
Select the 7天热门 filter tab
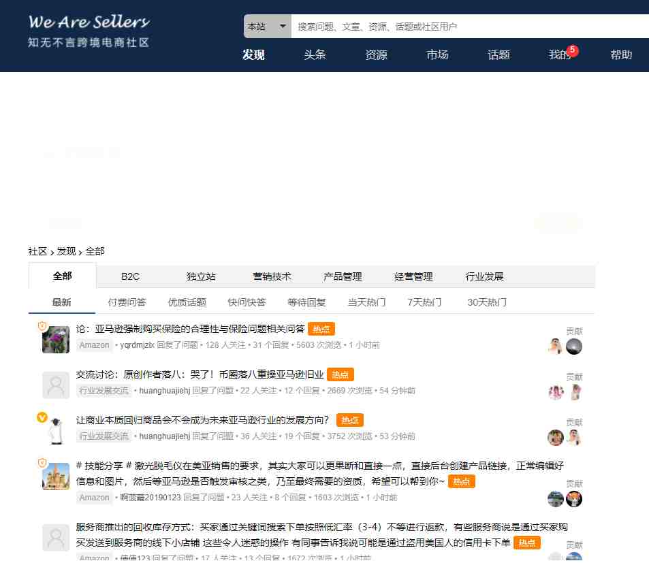tap(424, 302)
